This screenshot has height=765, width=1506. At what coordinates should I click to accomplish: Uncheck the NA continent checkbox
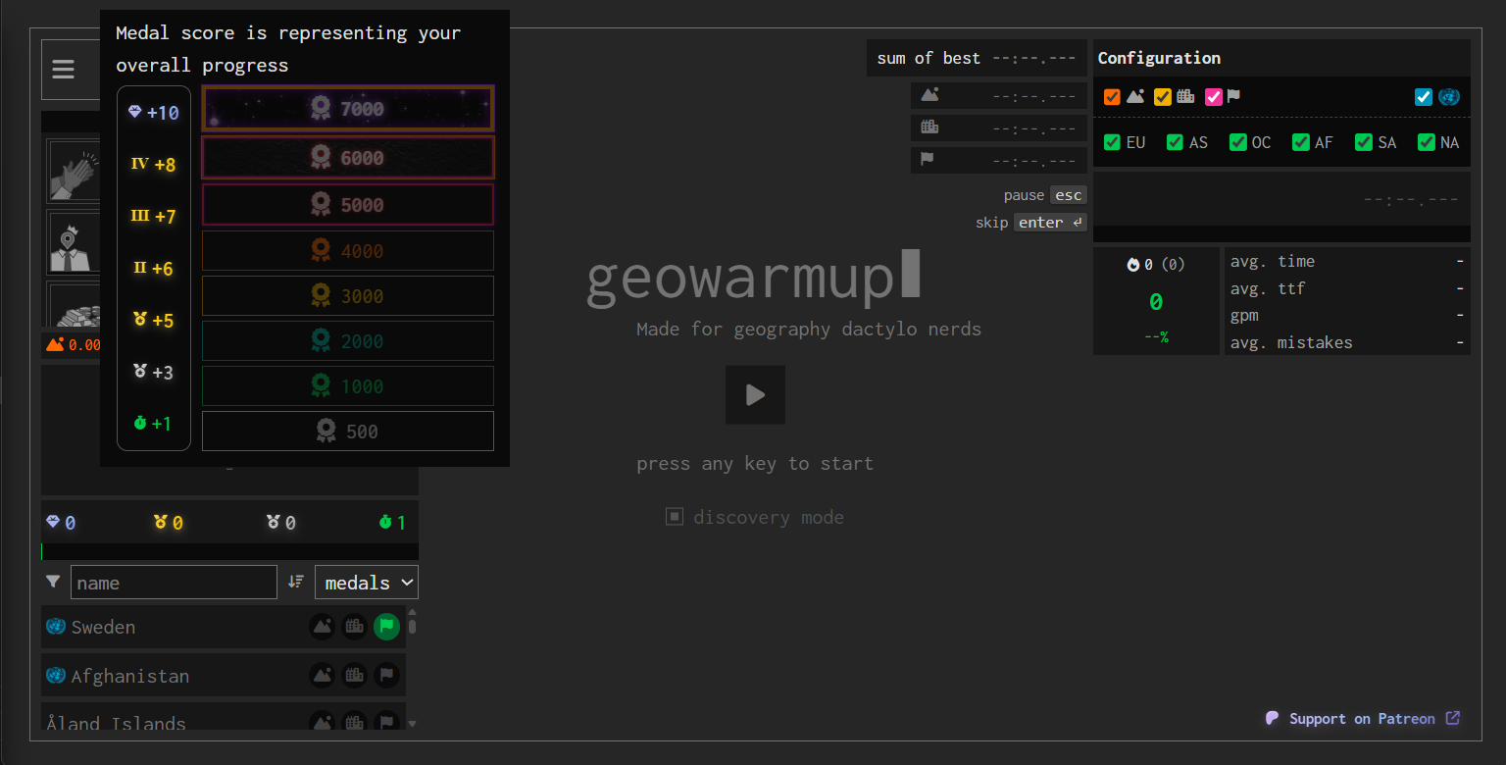tap(1426, 142)
